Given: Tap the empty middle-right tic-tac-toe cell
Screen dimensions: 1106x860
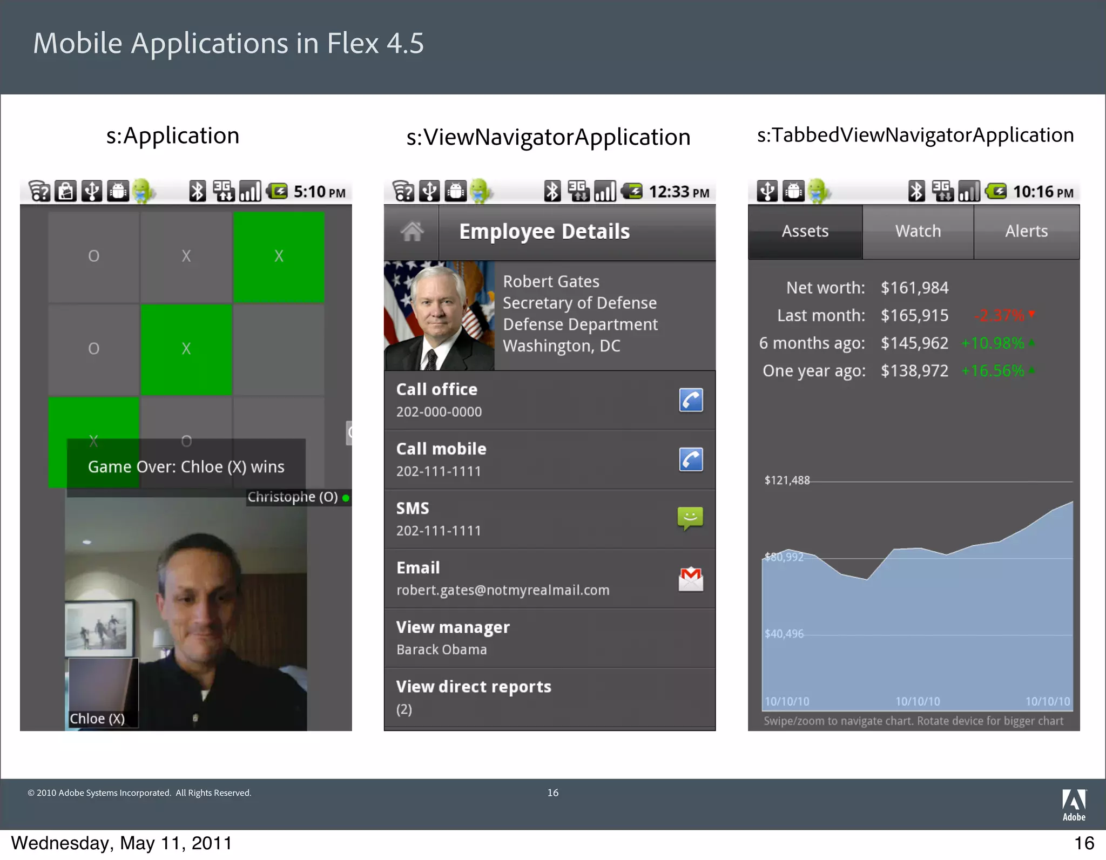Looking at the screenshot, I should [279, 349].
